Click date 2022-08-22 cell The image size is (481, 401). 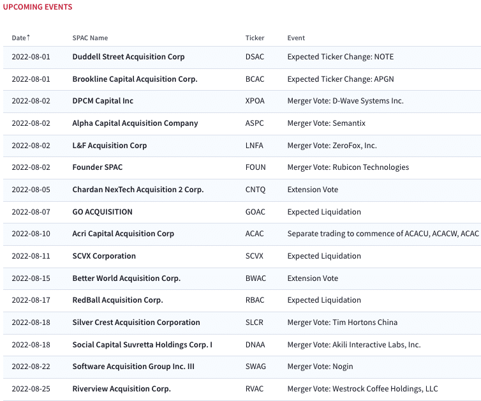click(31, 367)
